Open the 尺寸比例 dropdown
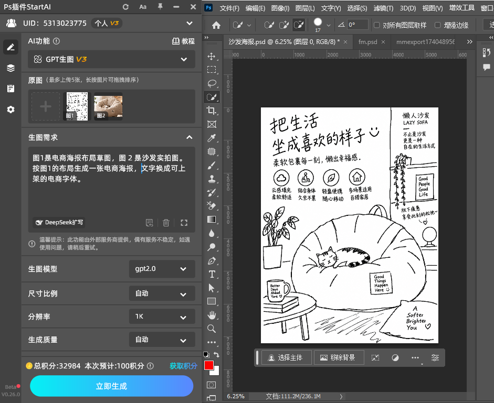Viewport: 494px width, 403px height. (x=162, y=293)
